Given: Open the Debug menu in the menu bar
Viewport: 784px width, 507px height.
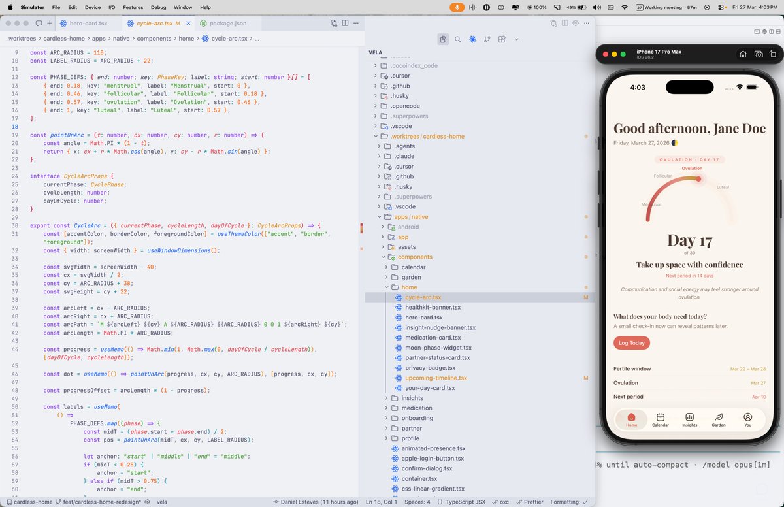Looking at the screenshot, I should click(158, 7).
